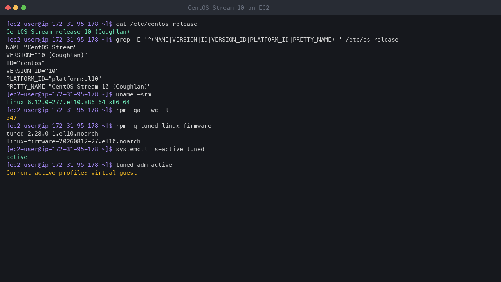Select the lone green 'active' output line
The height and width of the screenshot is (282, 501).
(17, 157)
